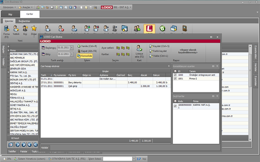Open the İşlem listesi combo box arrow
The image size is (260, 162).
coord(134,159)
